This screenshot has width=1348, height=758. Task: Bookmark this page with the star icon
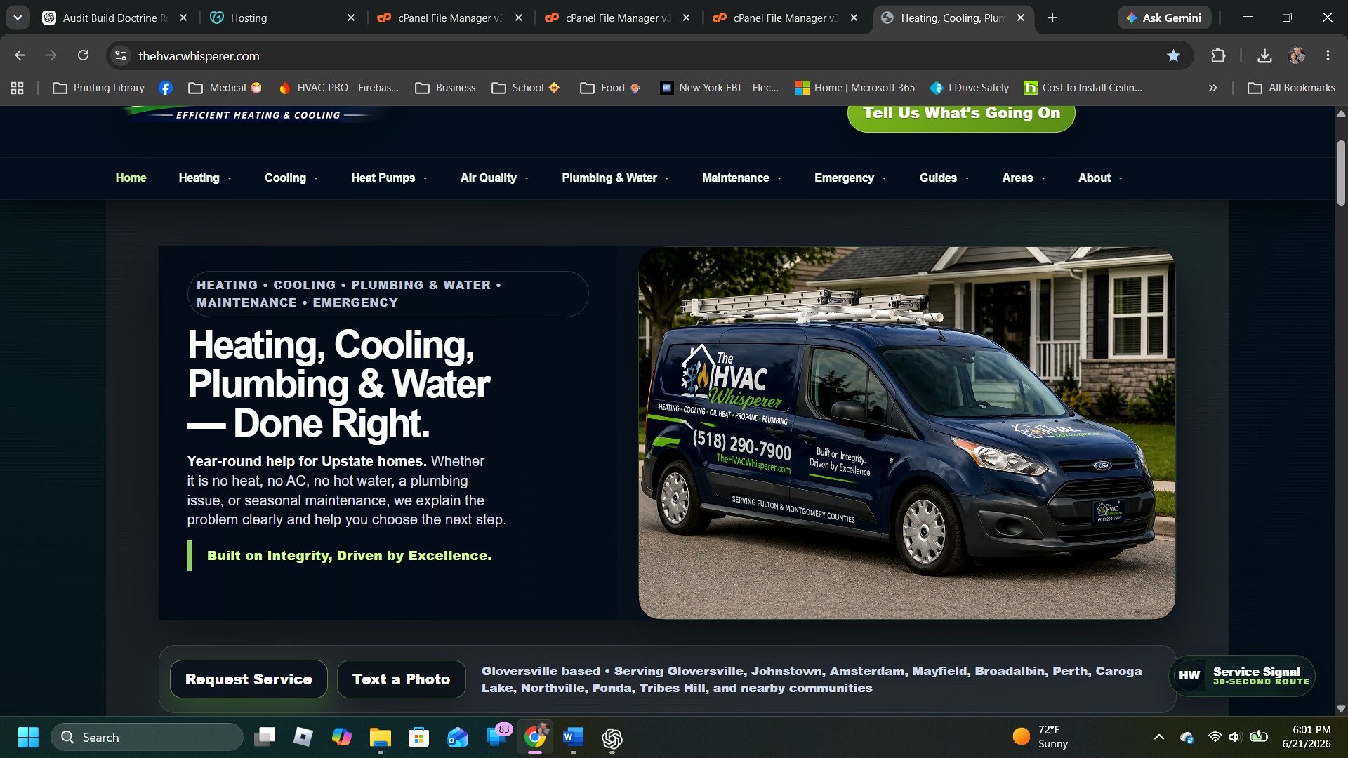1173,55
